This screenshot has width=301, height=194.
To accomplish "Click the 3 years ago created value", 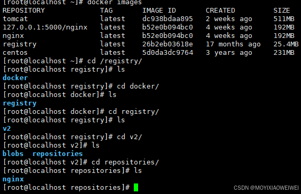I will click(x=229, y=53).
